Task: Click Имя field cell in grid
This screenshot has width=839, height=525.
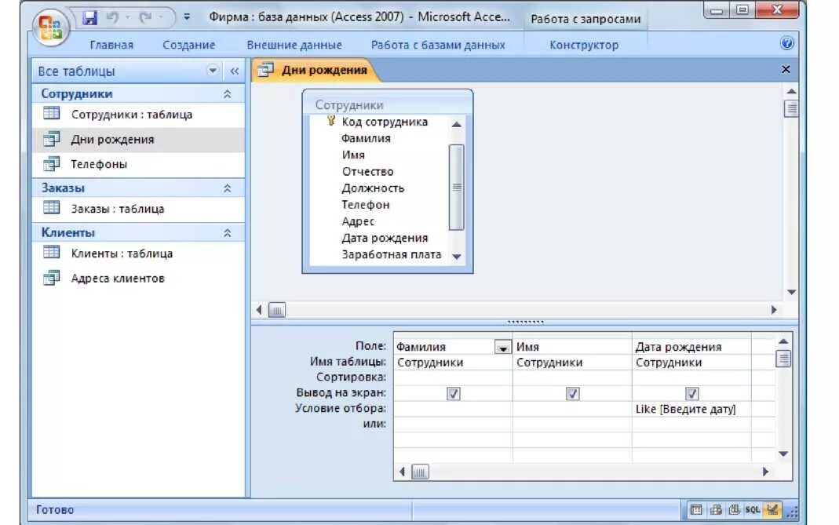Action: tap(572, 347)
